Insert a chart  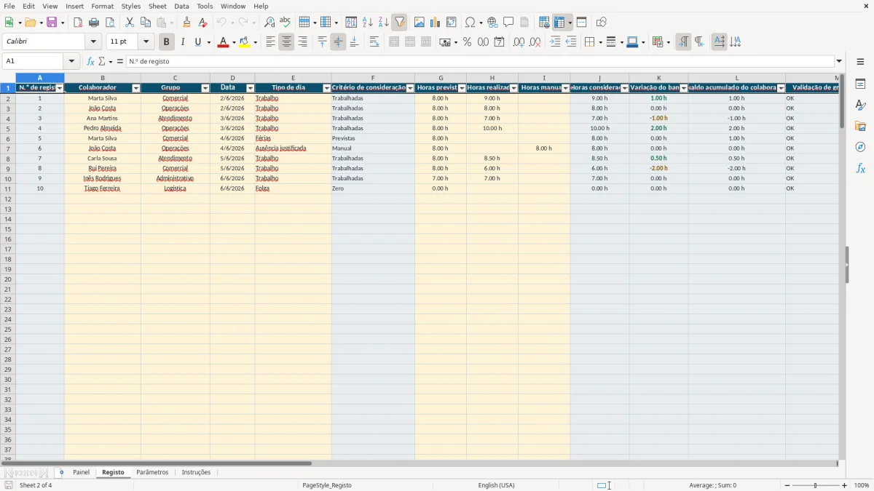tap(436, 23)
